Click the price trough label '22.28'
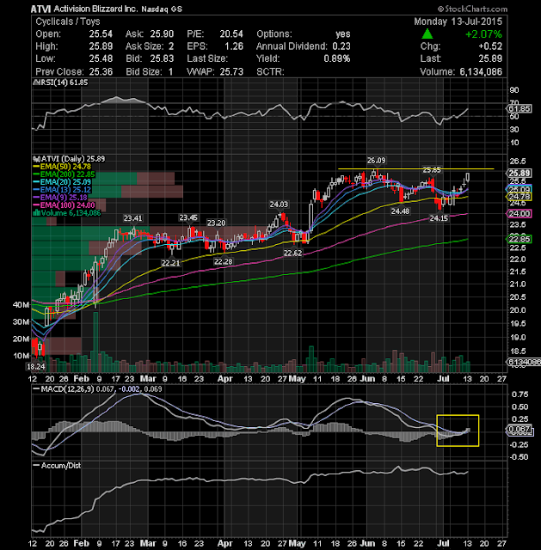541x550 pixels. click(x=223, y=261)
